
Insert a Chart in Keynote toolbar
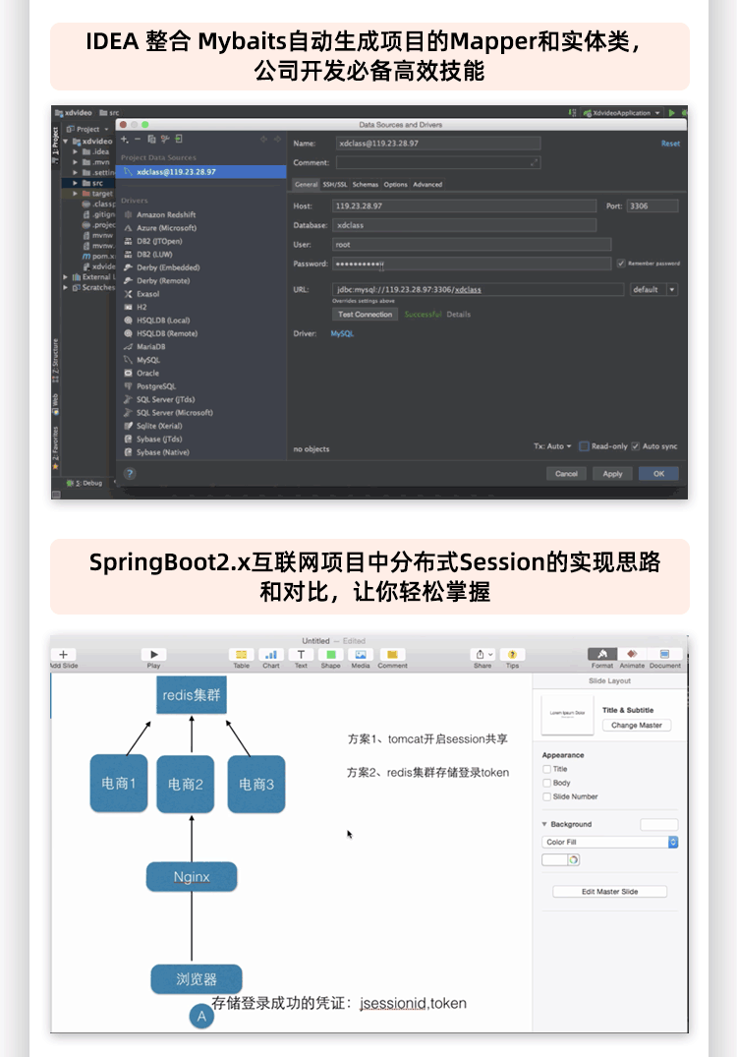[x=271, y=655]
